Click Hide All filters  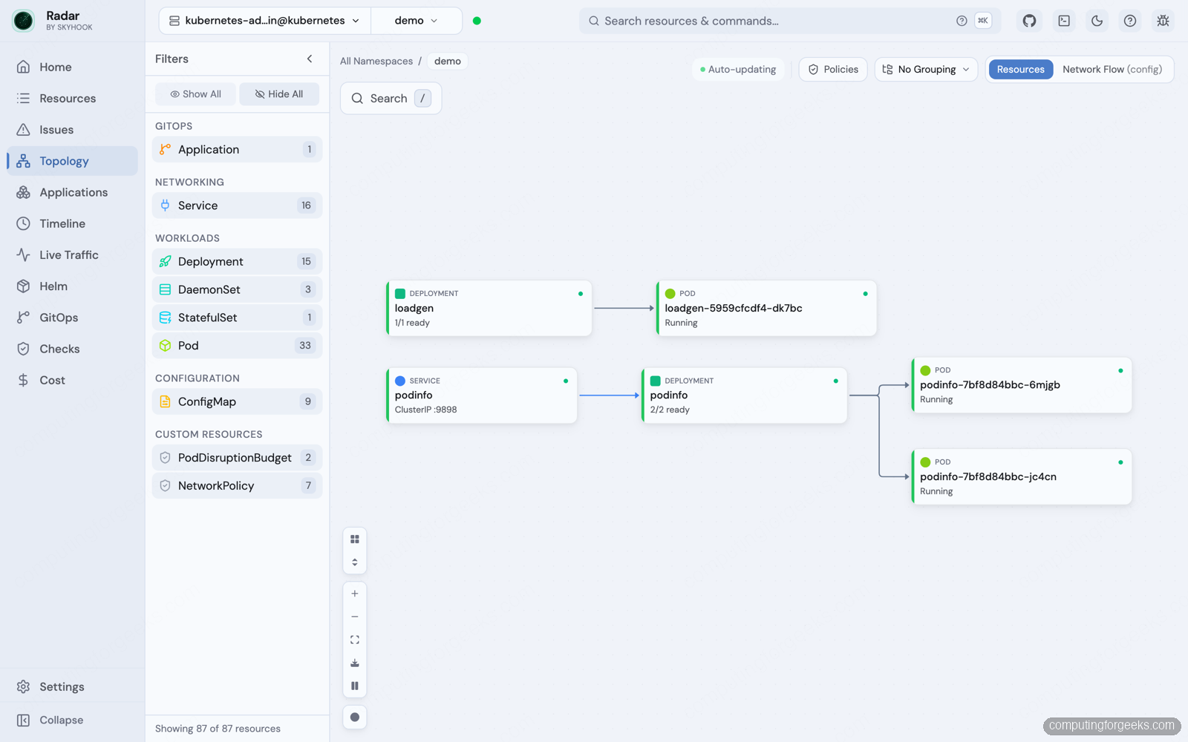(x=279, y=94)
